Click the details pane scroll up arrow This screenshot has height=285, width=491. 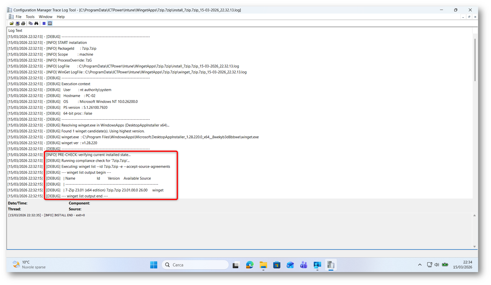[474, 216]
